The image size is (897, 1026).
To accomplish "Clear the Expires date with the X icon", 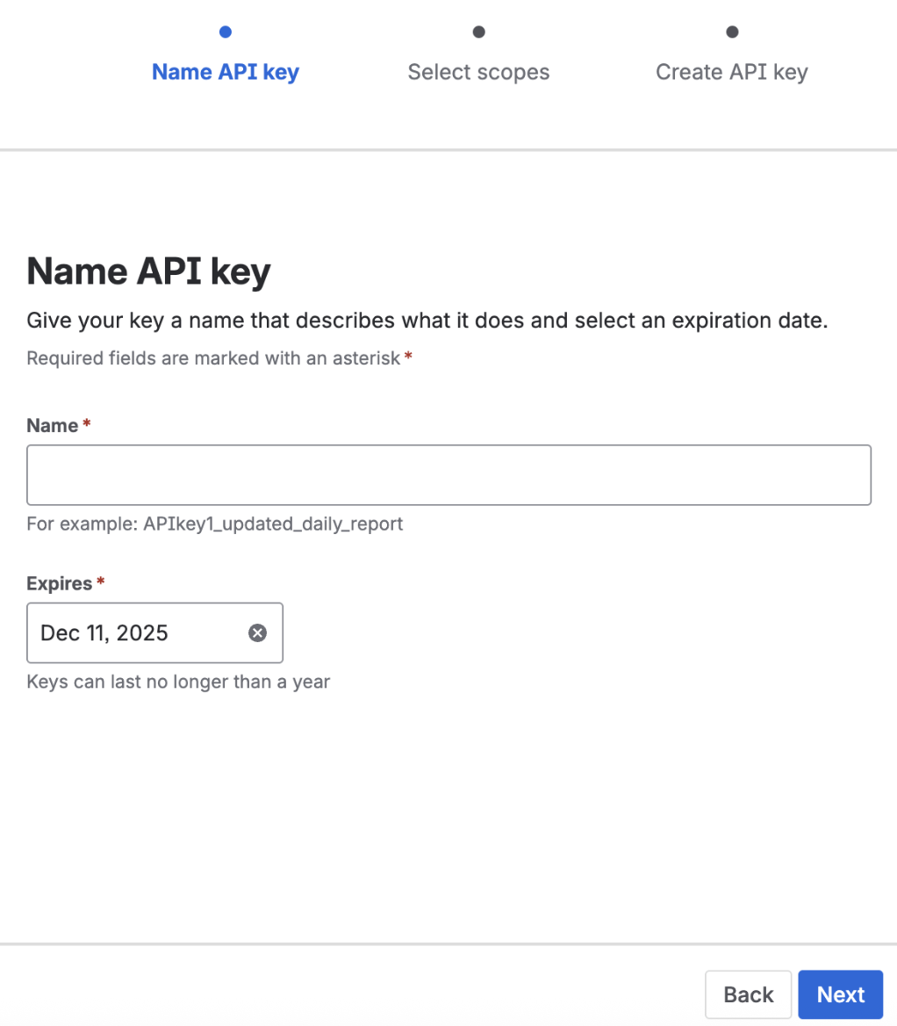I will pyautogui.click(x=257, y=632).
